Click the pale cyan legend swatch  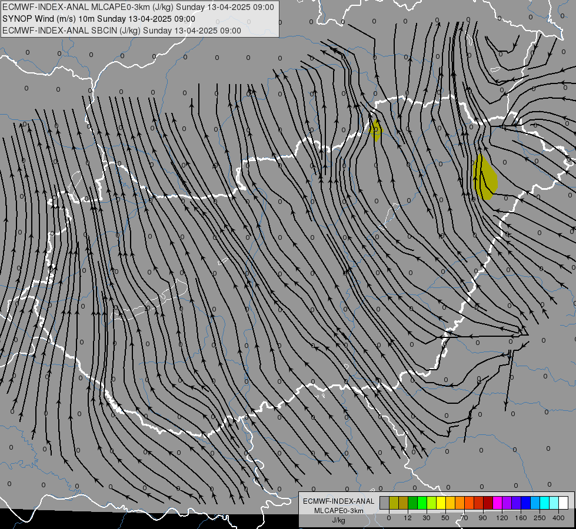coord(554,503)
